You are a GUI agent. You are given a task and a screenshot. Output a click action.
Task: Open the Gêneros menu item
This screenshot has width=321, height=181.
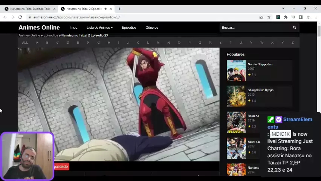pyautogui.click(x=152, y=28)
